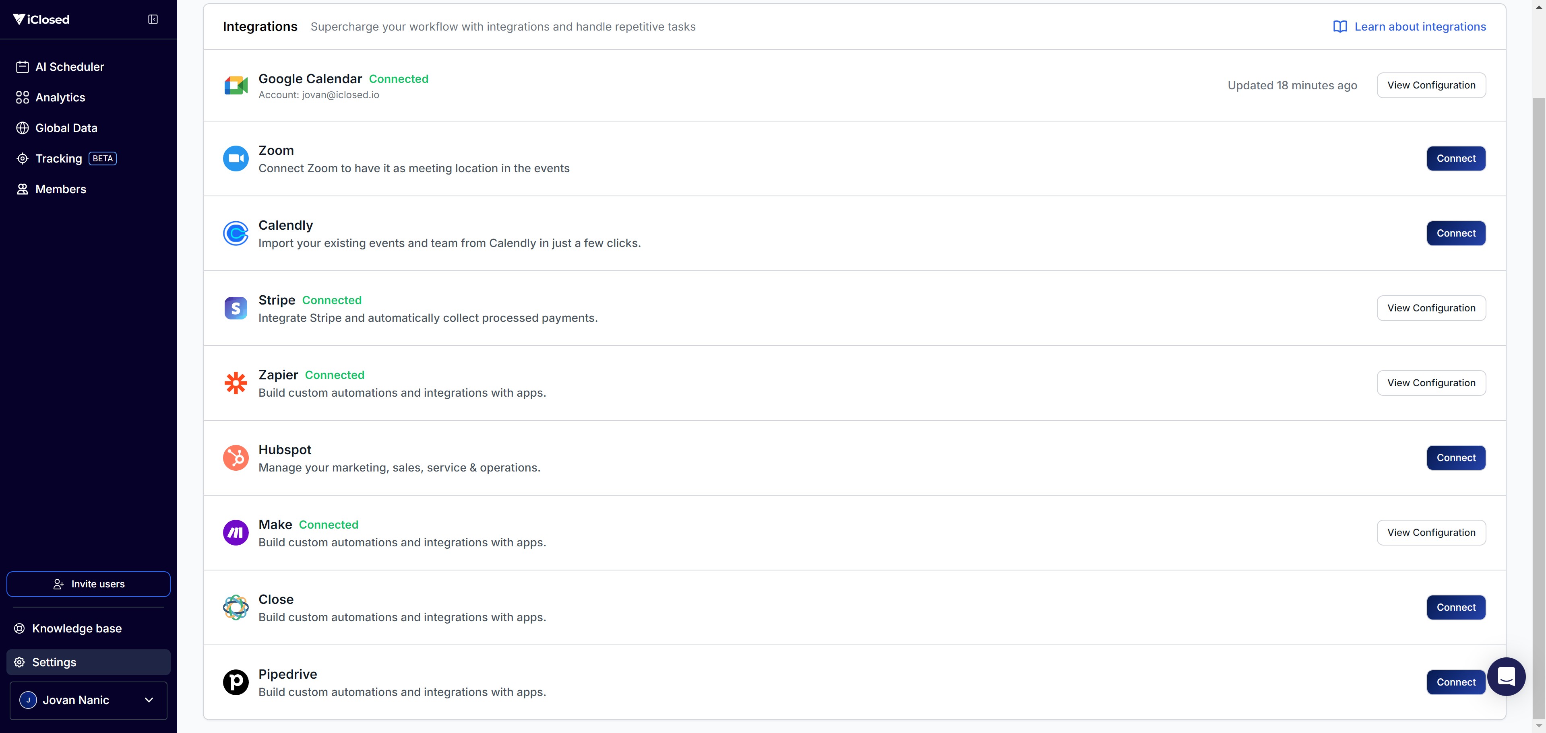1546x733 pixels.
Task: Click the Zapier asterisk icon
Action: pyautogui.click(x=236, y=383)
